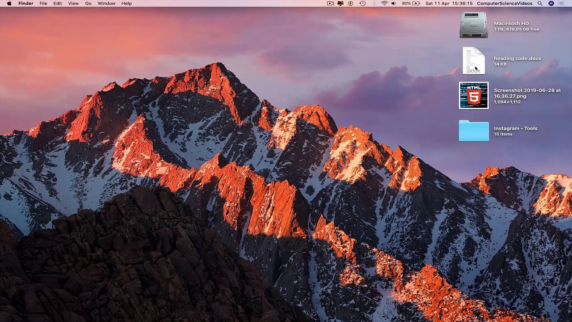572x322 pixels.
Task: Open the Wi-Fi status menu
Action: tap(384, 4)
